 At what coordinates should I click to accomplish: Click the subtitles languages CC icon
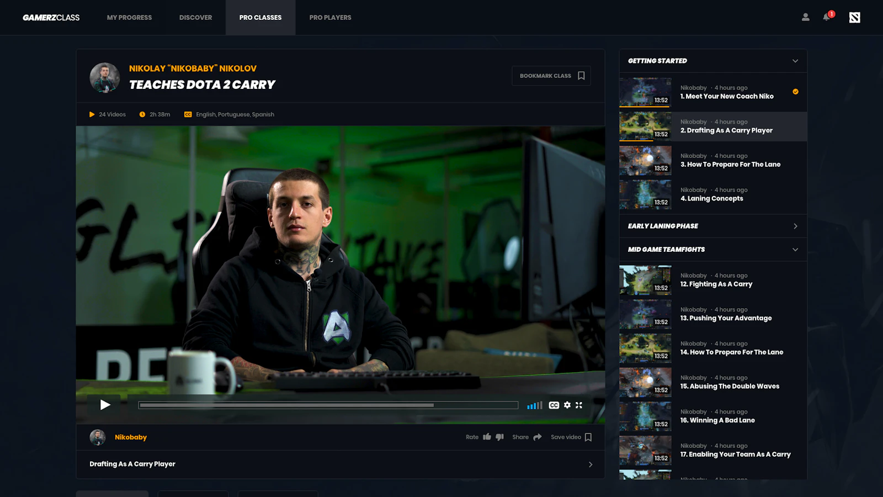[x=188, y=114]
